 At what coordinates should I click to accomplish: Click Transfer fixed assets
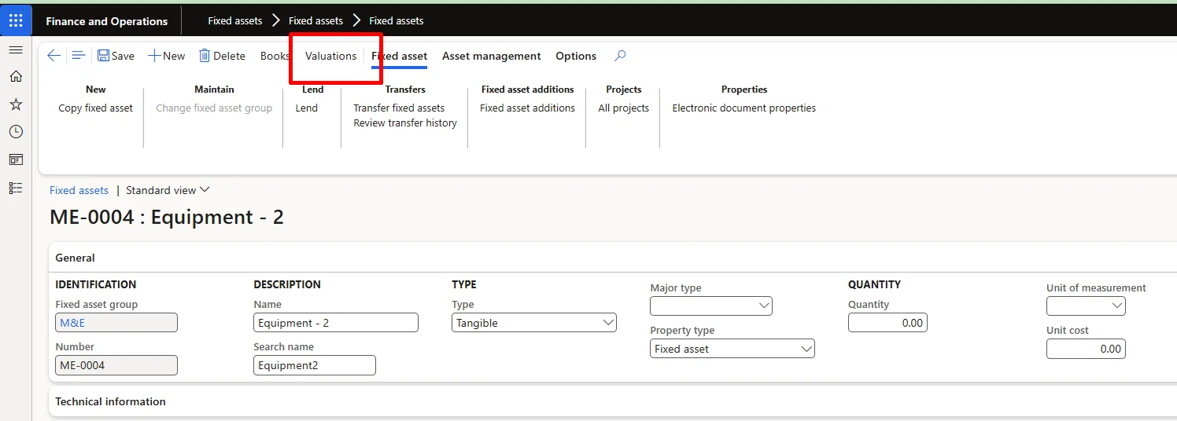(x=399, y=108)
